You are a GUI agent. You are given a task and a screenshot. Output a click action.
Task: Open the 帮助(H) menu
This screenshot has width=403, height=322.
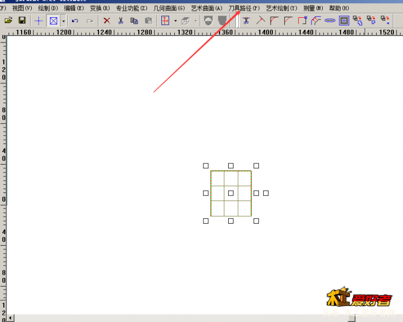pos(339,8)
